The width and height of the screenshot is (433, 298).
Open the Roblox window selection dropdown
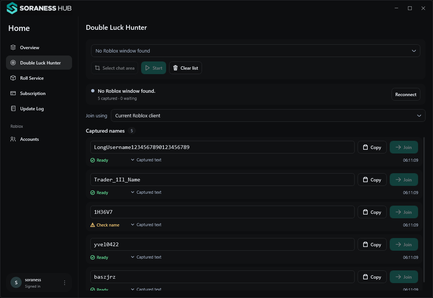click(255, 51)
